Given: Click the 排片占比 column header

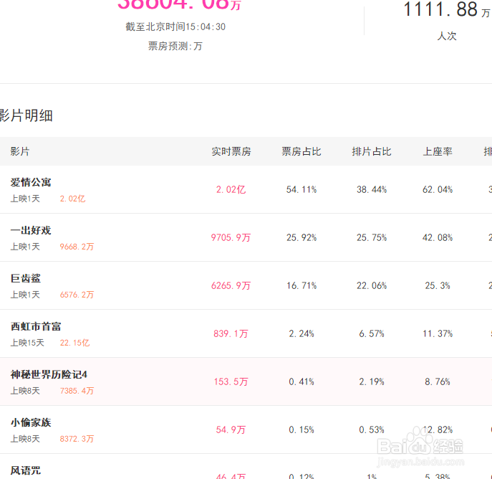Looking at the screenshot, I should (x=372, y=152).
